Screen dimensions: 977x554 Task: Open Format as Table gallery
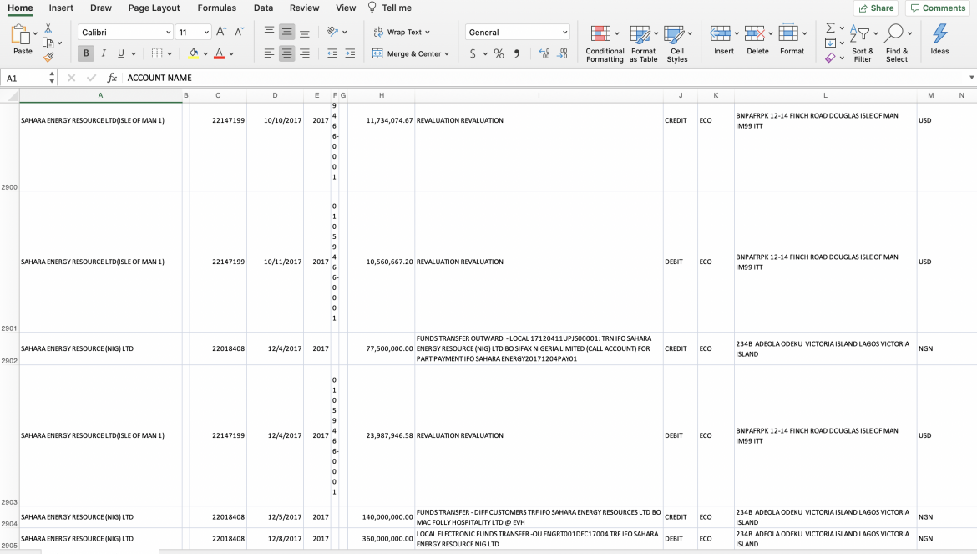(643, 43)
